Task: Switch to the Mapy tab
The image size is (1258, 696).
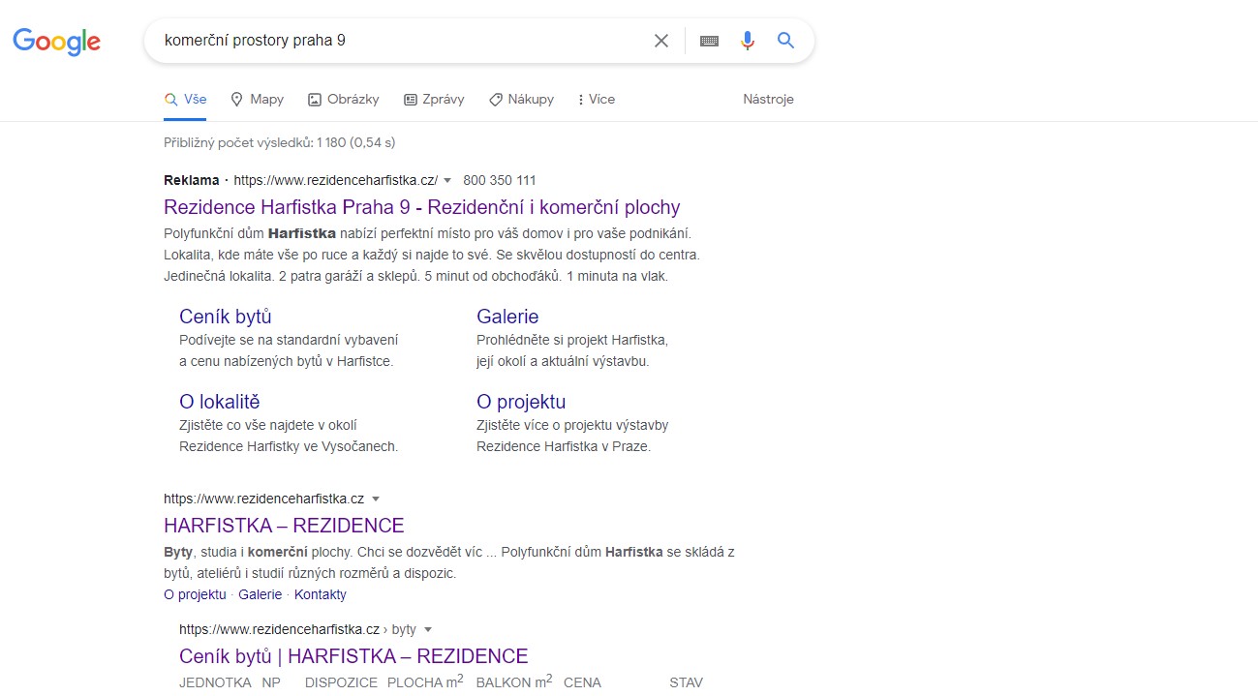Action: pyautogui.click(x=257, y=99)
